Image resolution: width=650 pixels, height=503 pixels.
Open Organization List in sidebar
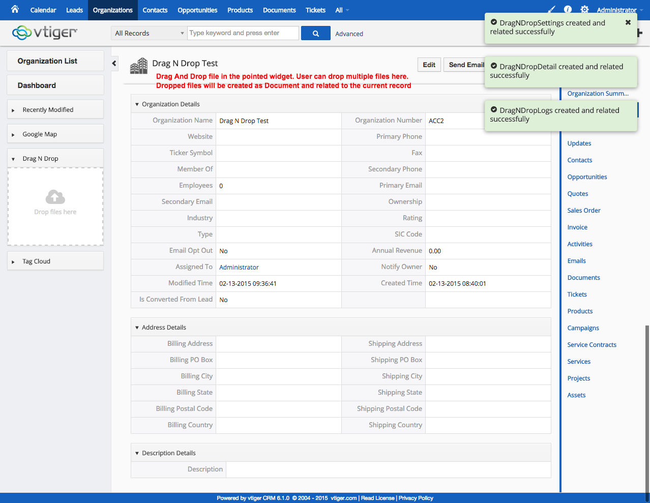tap(55, 61)
